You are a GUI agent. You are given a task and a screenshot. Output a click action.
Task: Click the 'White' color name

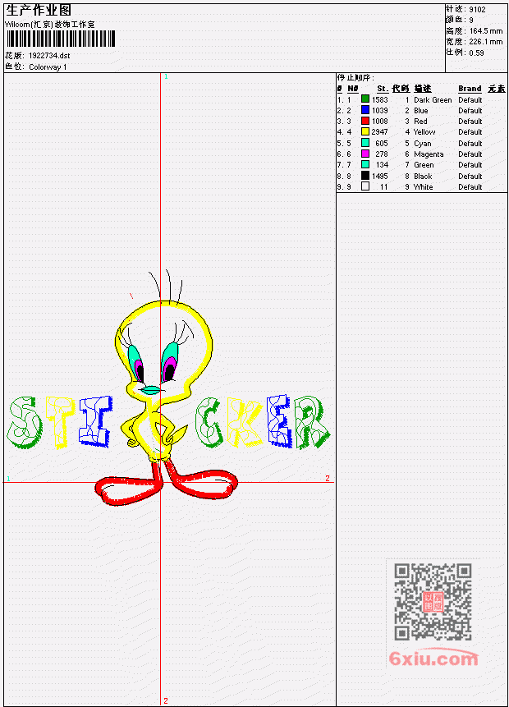[424, 186]
